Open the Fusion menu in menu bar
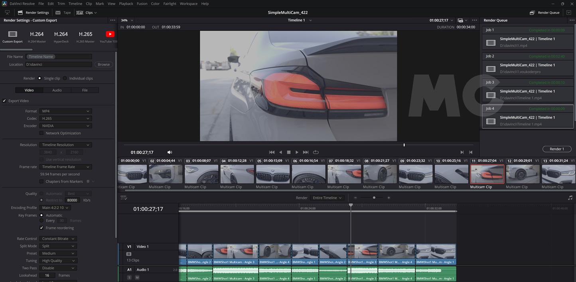Screen dimensions: 576x282 point(142,4)
